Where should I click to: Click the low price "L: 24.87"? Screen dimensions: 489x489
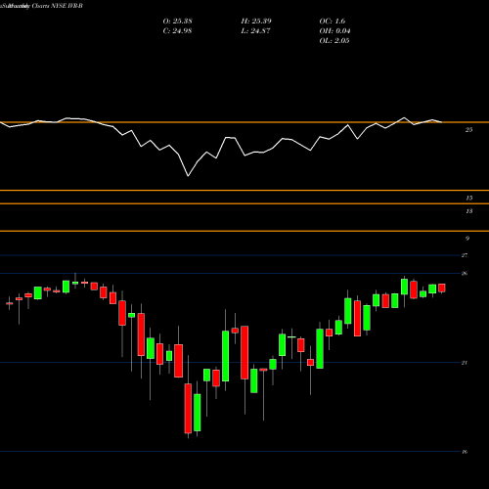256,31
